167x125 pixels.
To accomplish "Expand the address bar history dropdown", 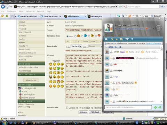I will (117, 7).
